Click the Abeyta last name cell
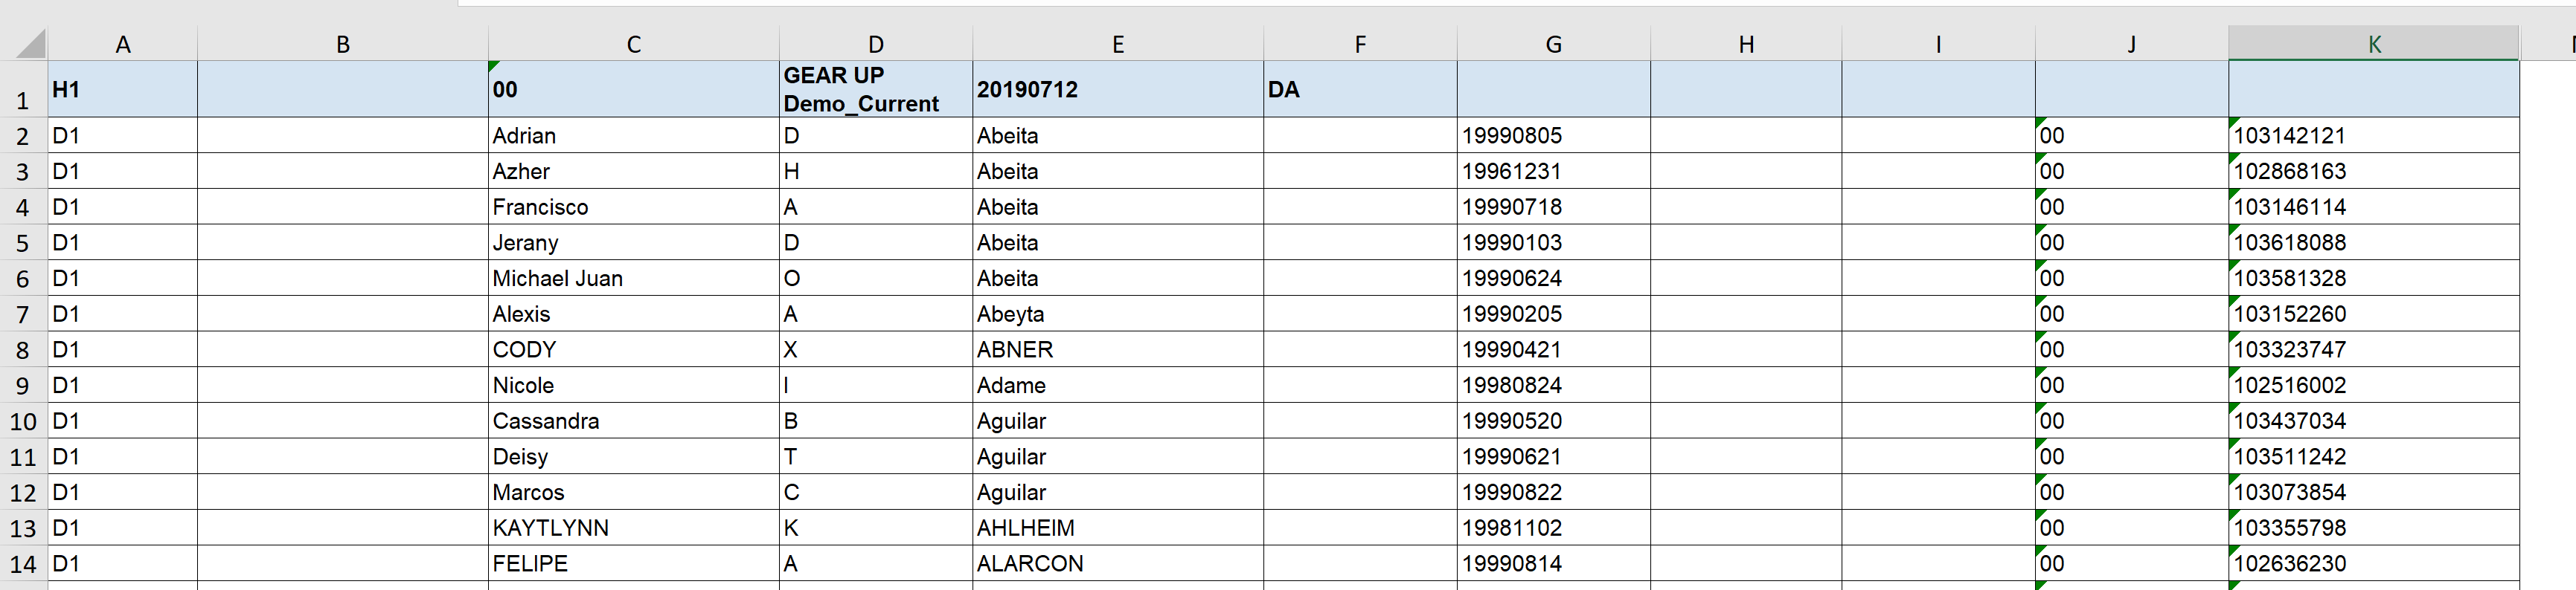 [x=1118, y=314]
